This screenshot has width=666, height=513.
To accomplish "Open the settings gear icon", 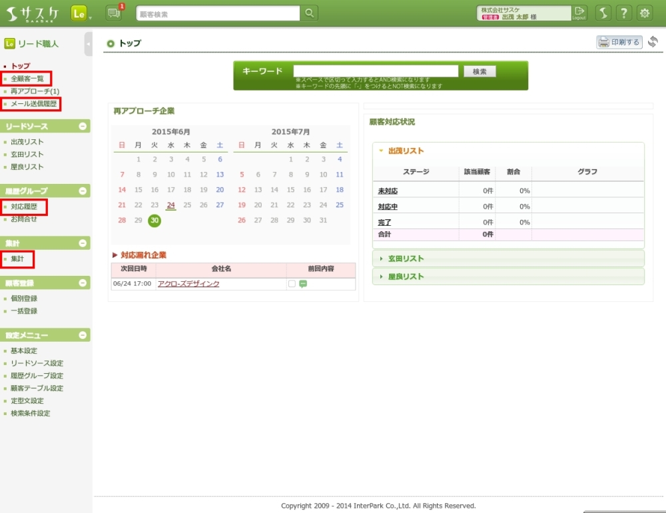I will click(645, 13).
